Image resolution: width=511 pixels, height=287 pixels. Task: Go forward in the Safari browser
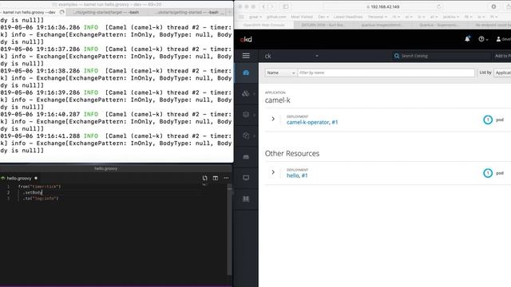click(x=271, y=6)
